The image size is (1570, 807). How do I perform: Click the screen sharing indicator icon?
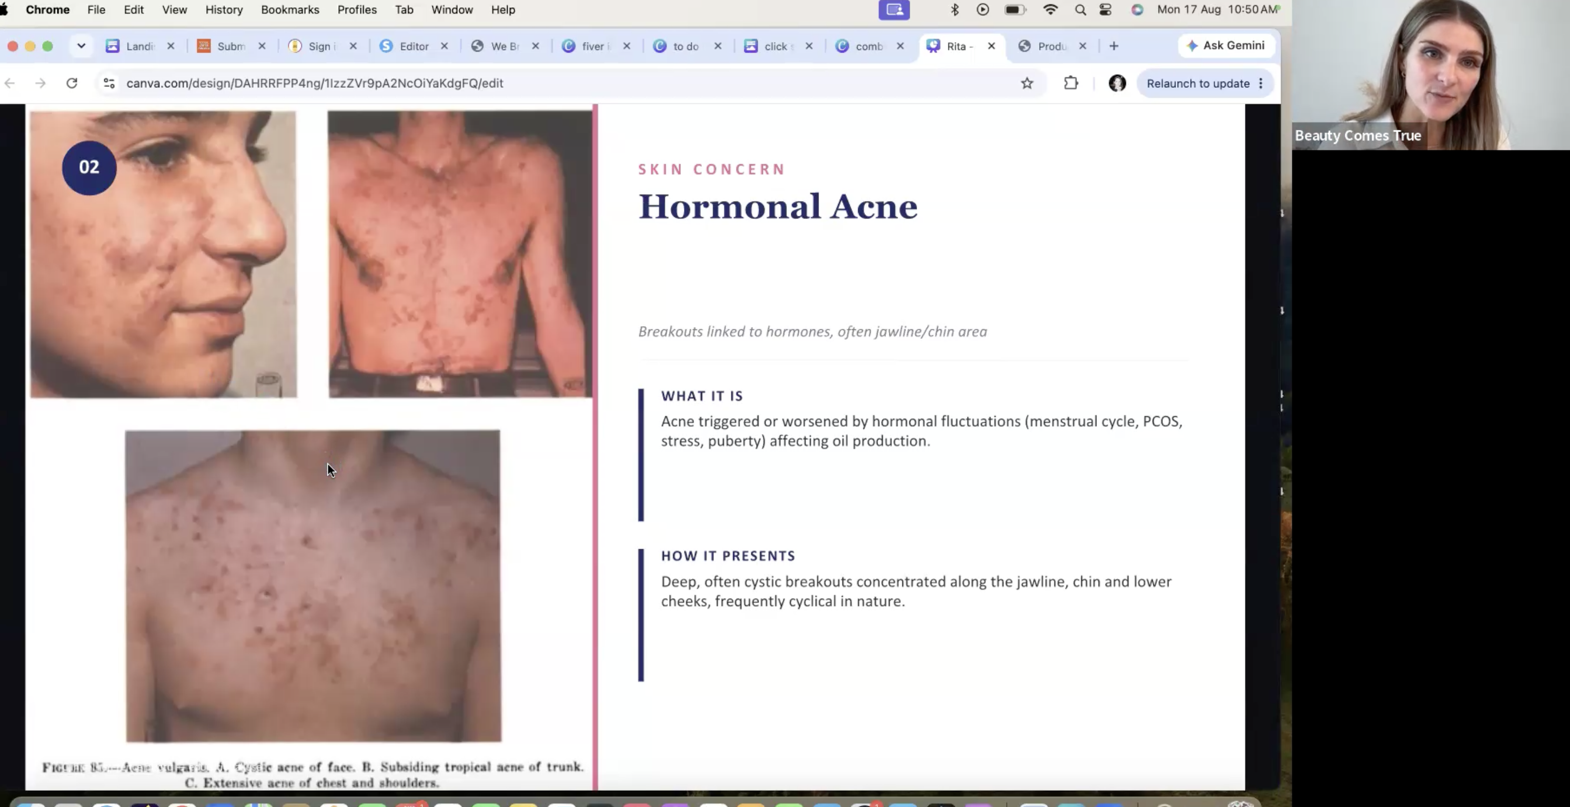[894, 10]
